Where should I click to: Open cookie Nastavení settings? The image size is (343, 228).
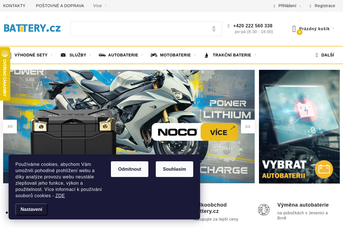(31, 209)
